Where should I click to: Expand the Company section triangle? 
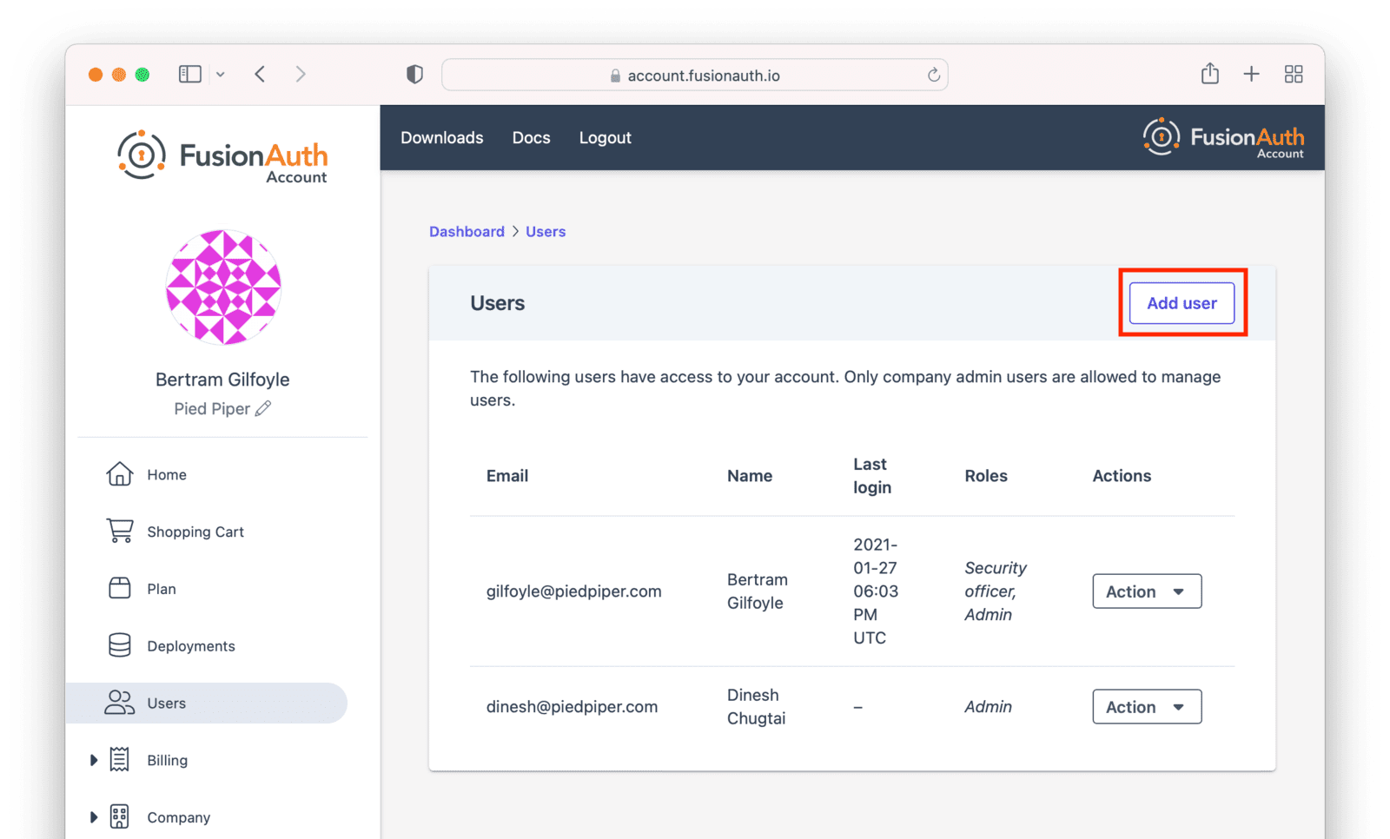click(94, 817)
